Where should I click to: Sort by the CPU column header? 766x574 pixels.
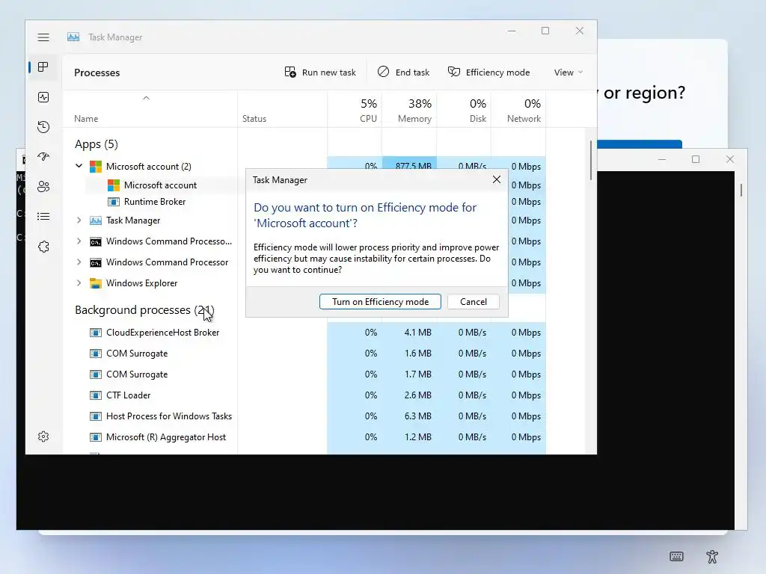point(355,111)
